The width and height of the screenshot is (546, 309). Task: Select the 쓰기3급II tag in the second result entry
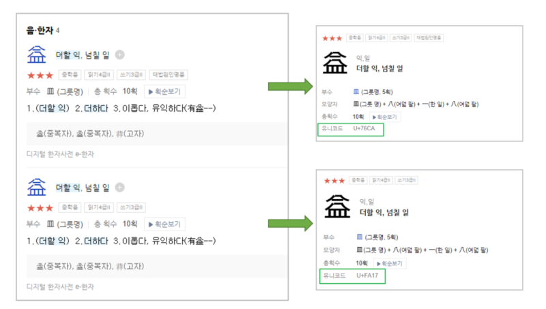pyautogui.click(x=131, y=207)
